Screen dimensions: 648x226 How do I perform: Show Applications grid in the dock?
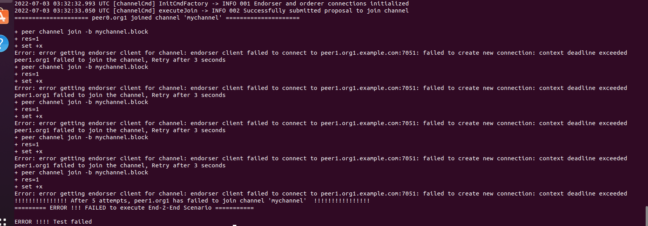(x=3, y=222)
